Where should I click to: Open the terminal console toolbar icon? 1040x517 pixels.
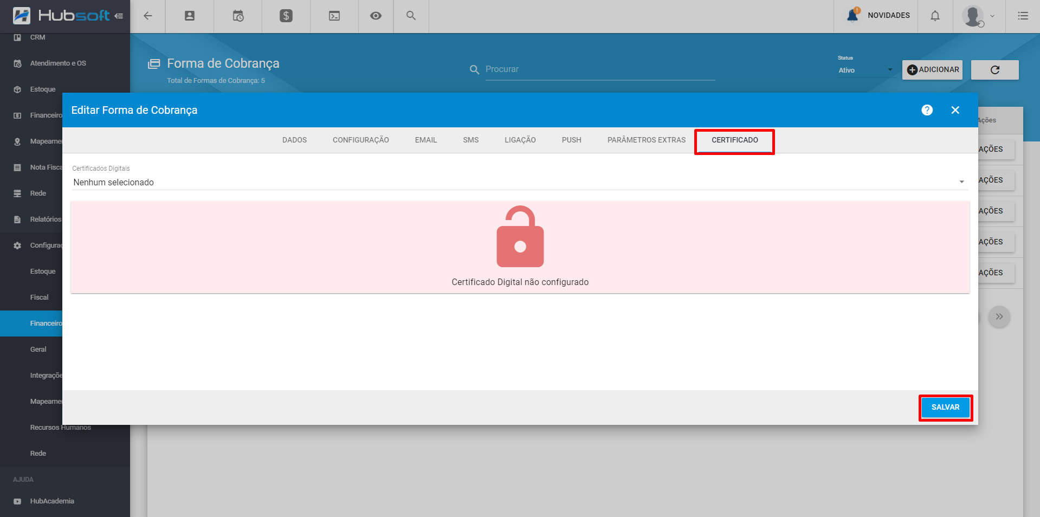(334, 16)
